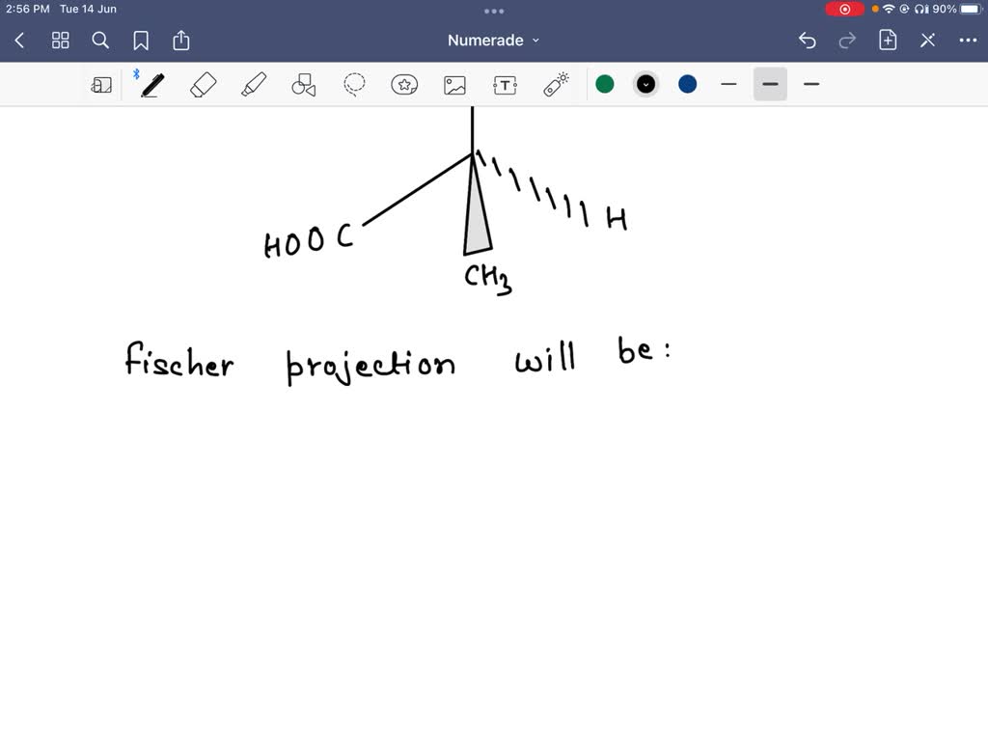Select the eraser tool
The height and width of the screenshot is (741, 988).
click(203, 84)
